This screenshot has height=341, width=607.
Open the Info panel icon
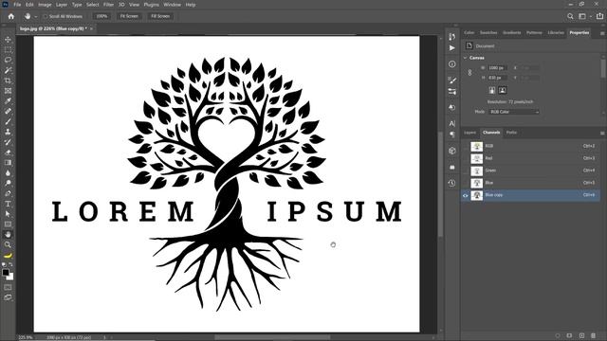pyautogui.click(x=452, y=64)
